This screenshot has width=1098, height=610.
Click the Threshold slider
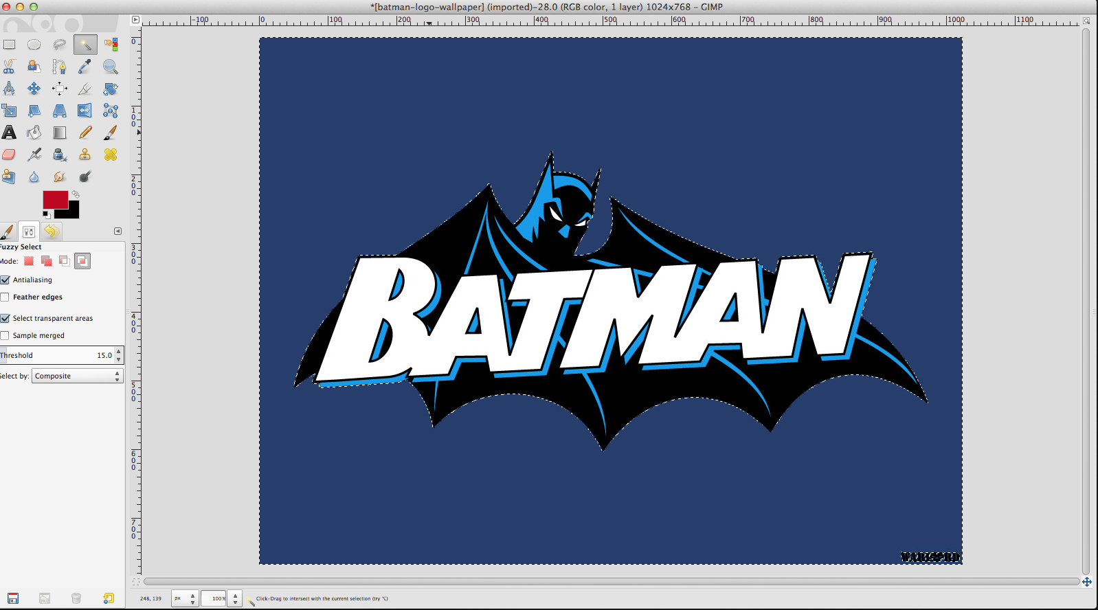coord(57,355)
